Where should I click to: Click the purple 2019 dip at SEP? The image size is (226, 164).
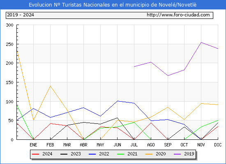168,76
